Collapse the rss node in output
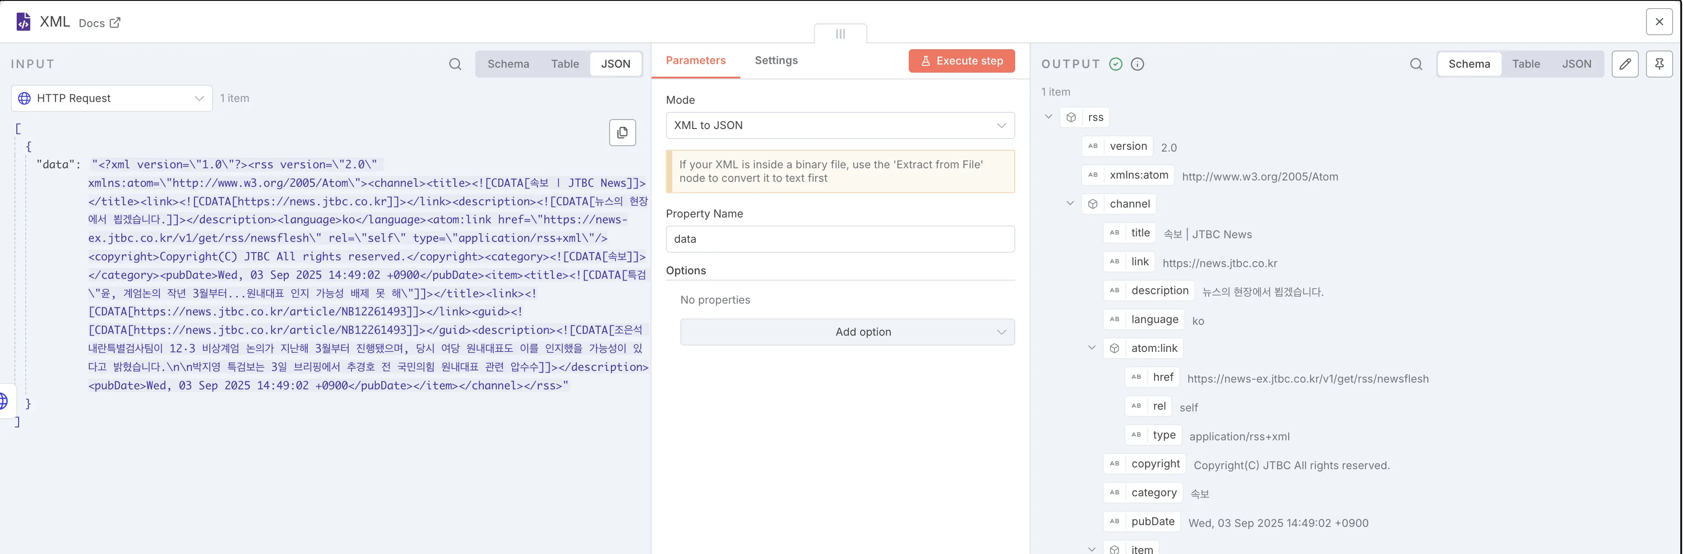The width and height of the screenshot is (1683, 554). pos(1049,116)
